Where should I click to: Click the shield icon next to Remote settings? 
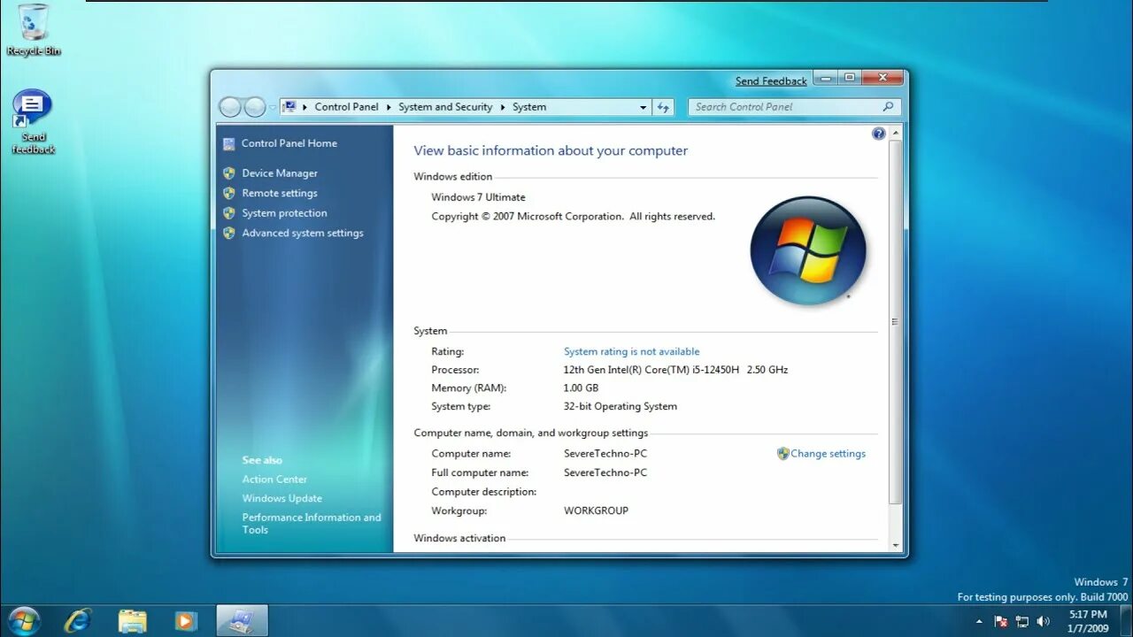pyautogui.click(x=229, y=193)
